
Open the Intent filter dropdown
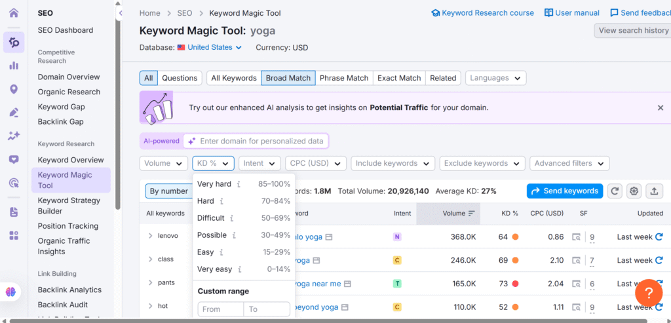[x=259, y=163]
